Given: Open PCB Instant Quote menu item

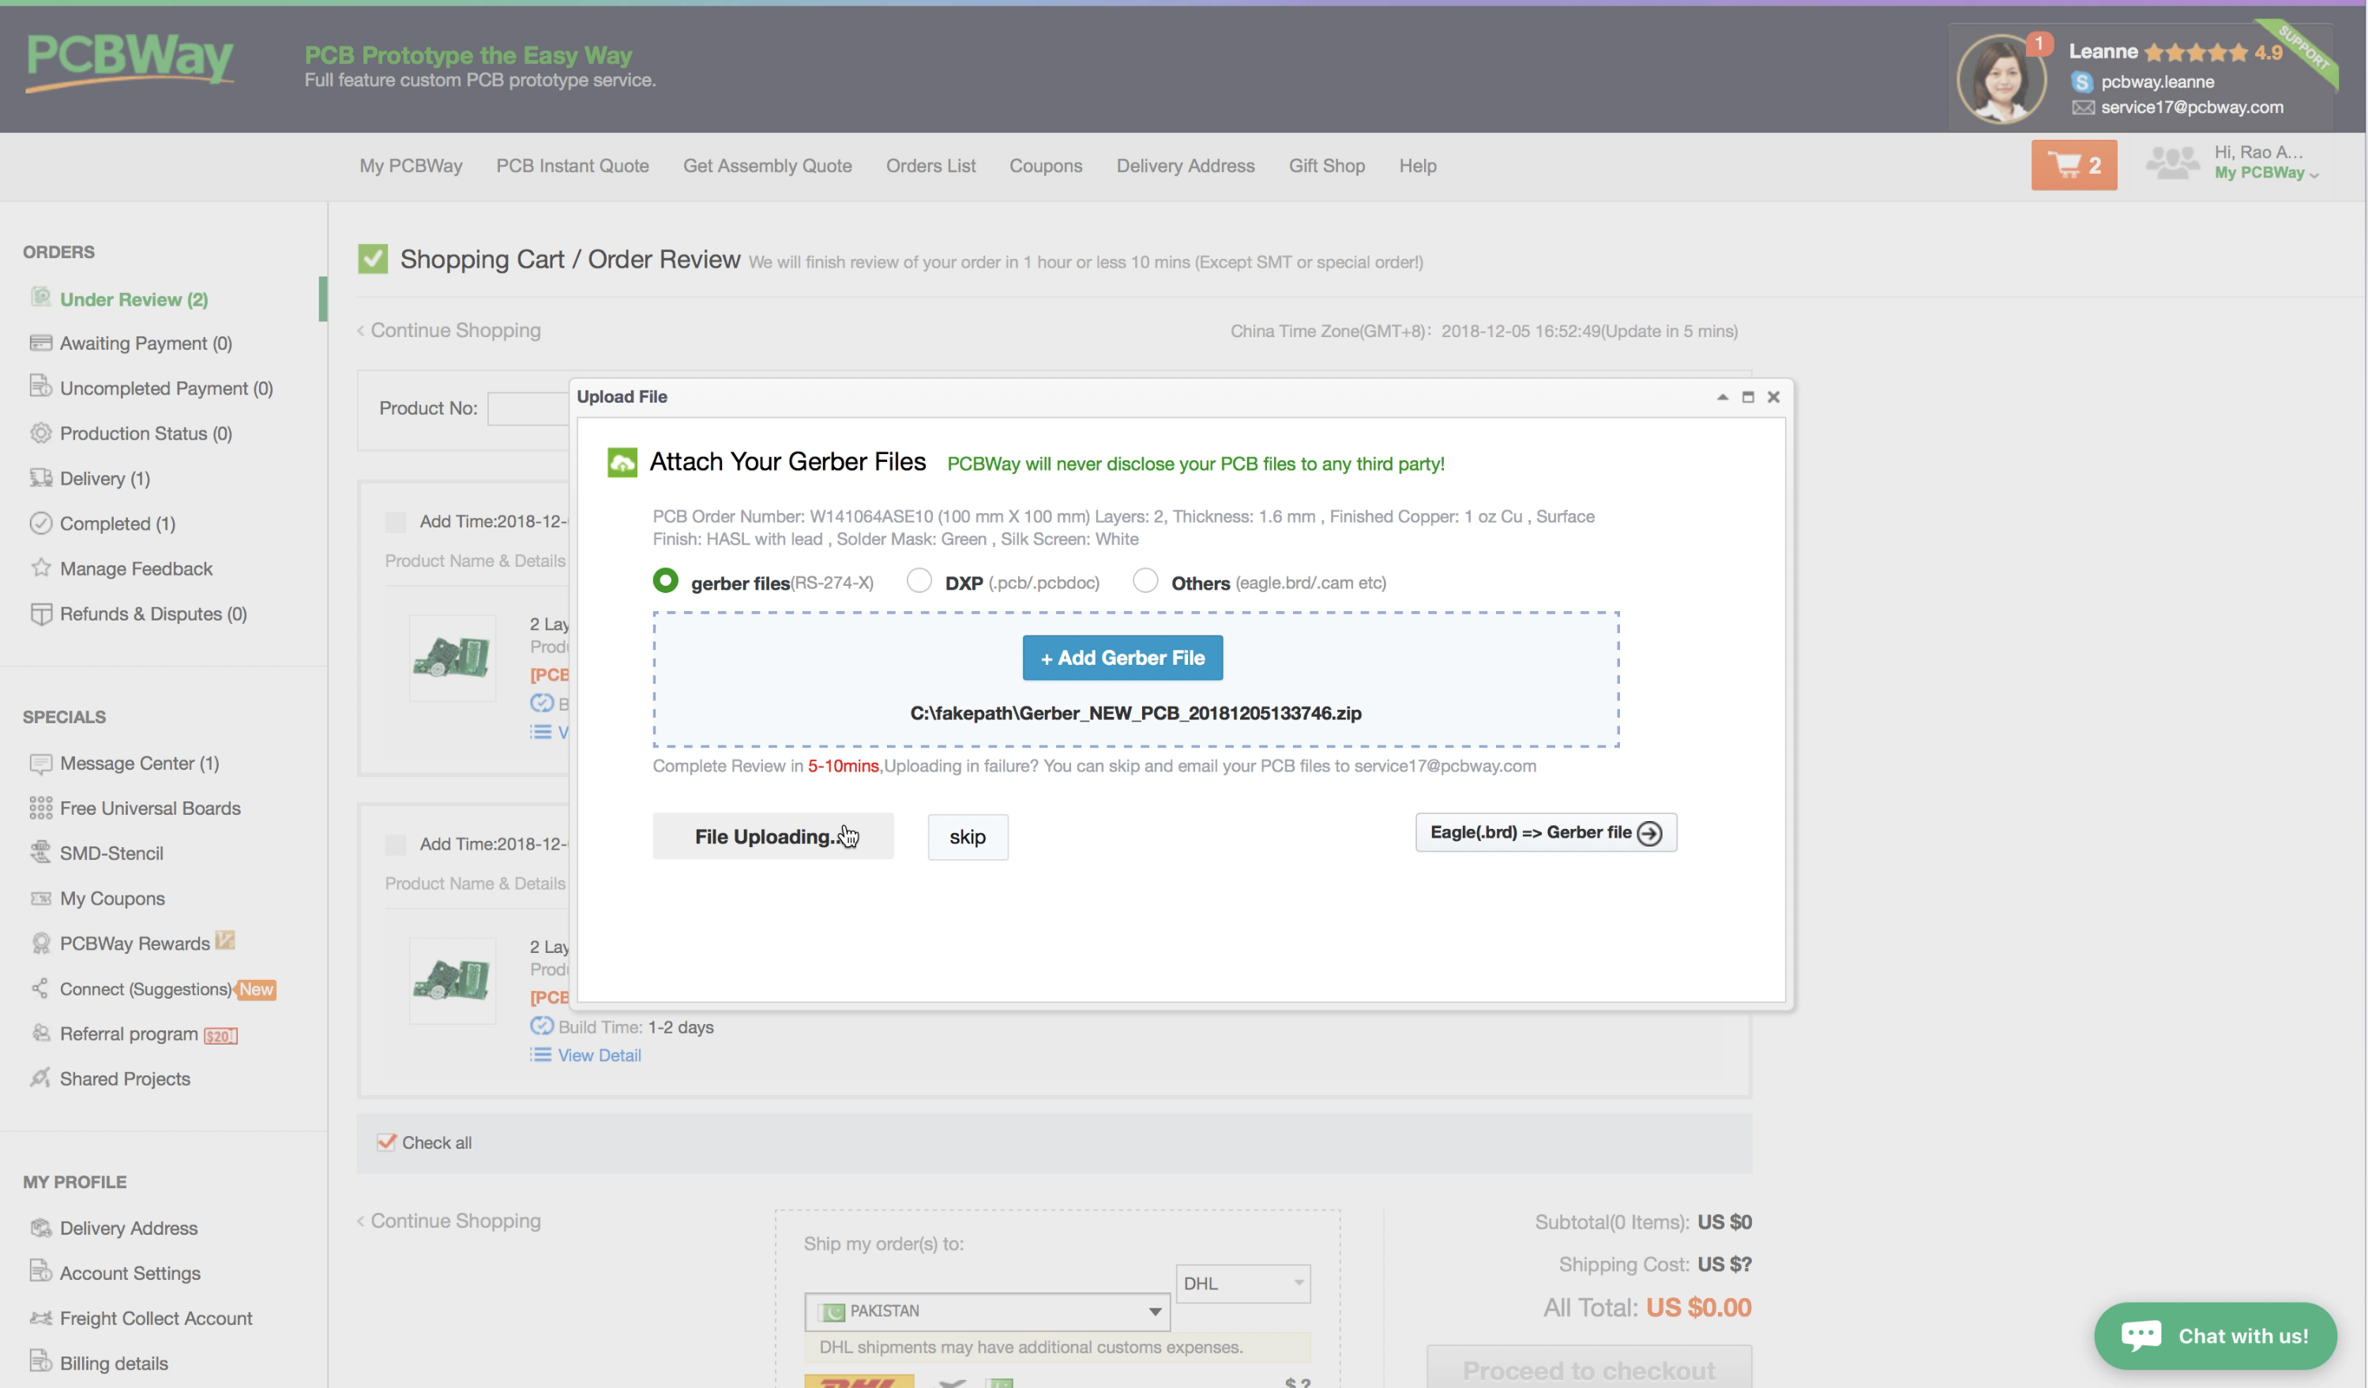Looking at the screenshot, I should pos(573,165).
